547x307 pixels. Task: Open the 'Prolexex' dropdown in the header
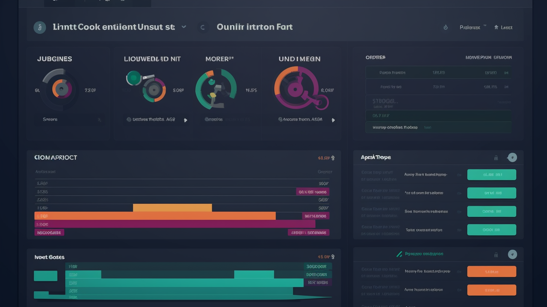(x=473, y=27)
